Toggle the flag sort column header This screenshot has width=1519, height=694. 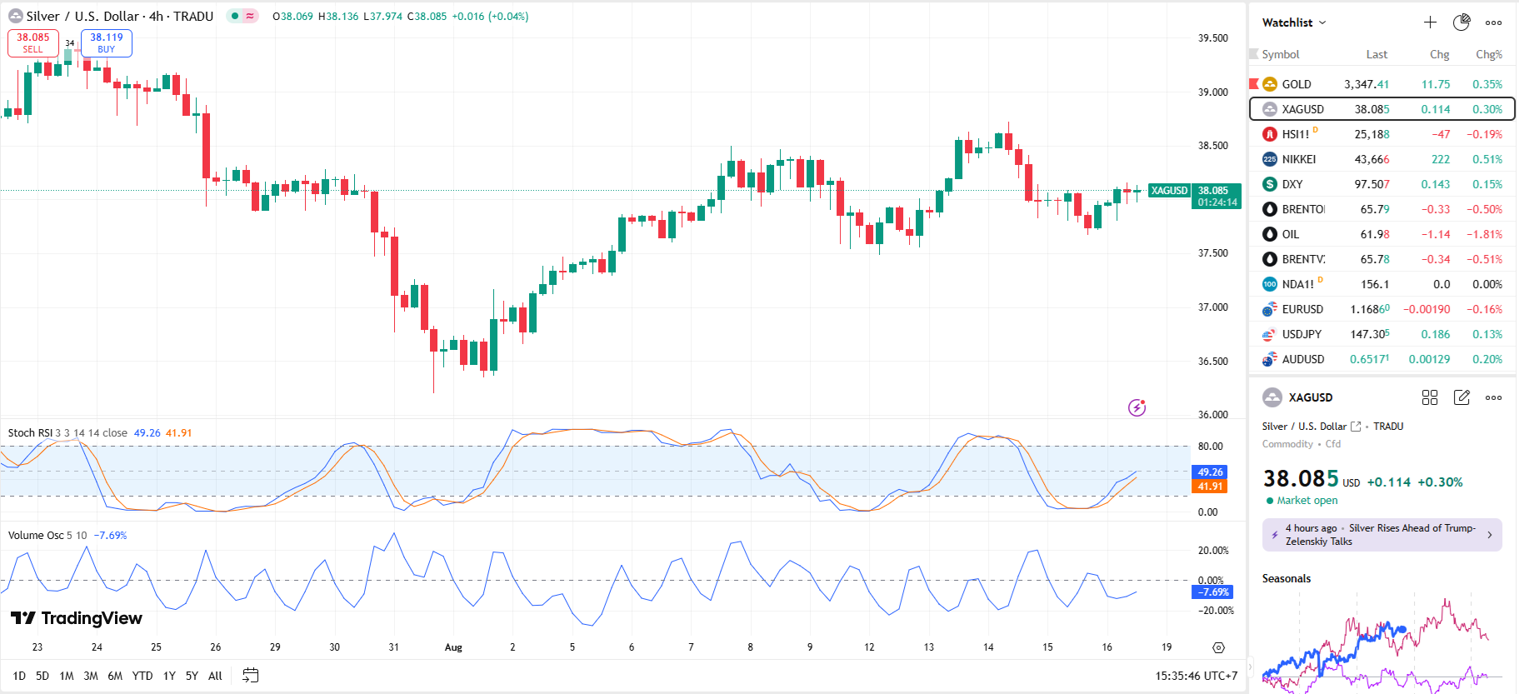1254,54
